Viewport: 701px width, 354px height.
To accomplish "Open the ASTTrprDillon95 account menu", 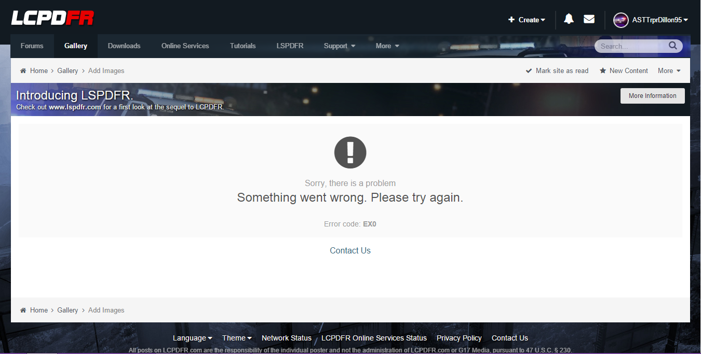I will click(x=660, y=20).
